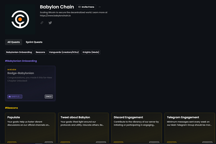Open the Badge~Babylonian quest card
The height and width of the screenshot is (144, 216).
pos(30,83)
